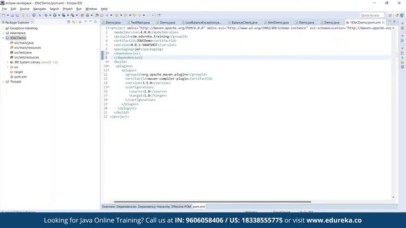
Task: Open the Run menu
Action: 79,9
